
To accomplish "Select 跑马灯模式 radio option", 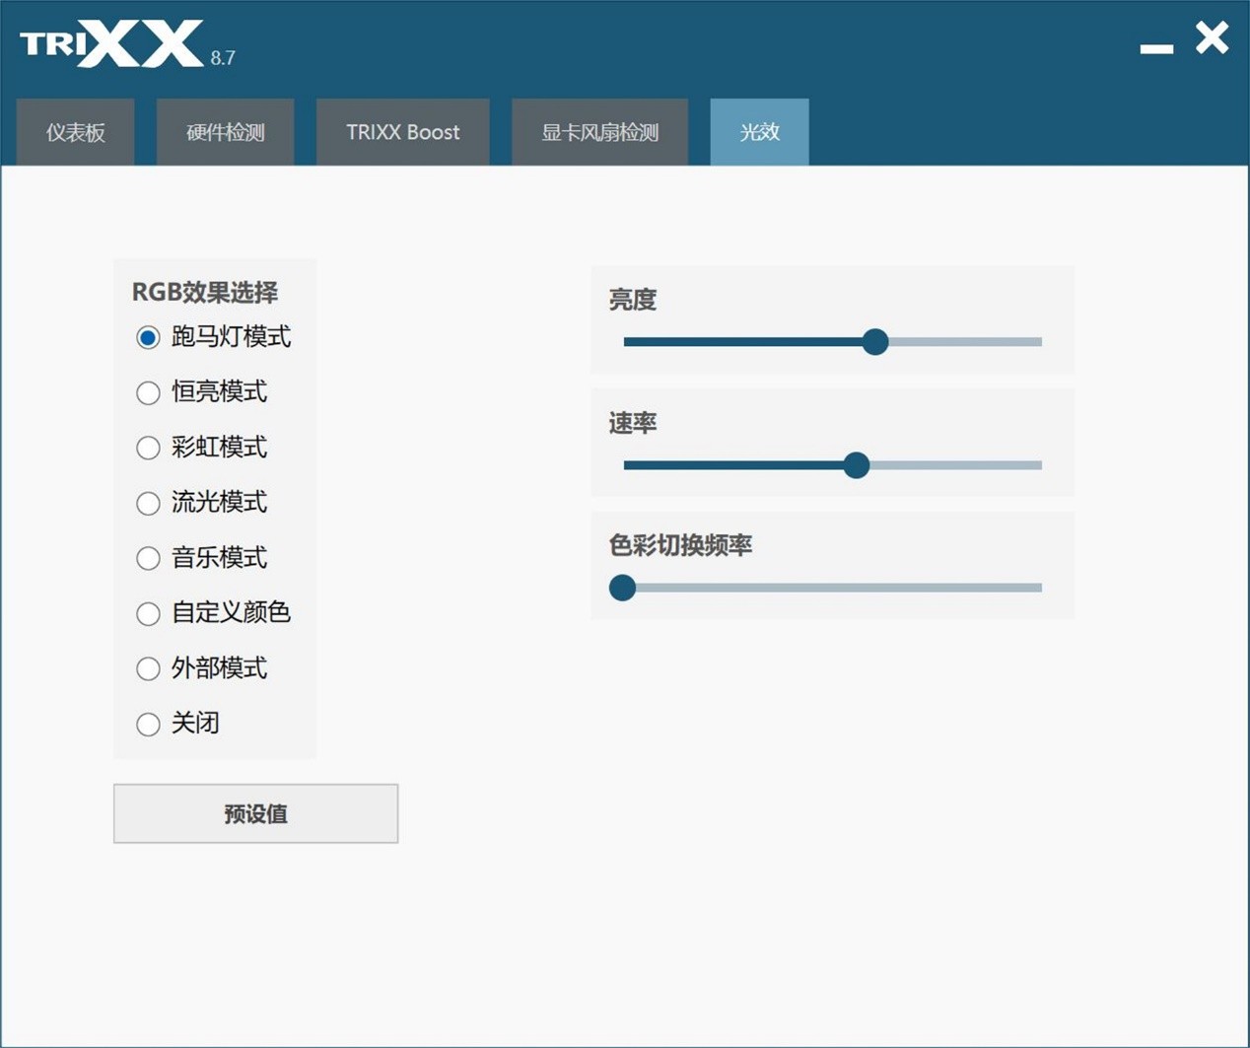I will (x=148, y=338).
